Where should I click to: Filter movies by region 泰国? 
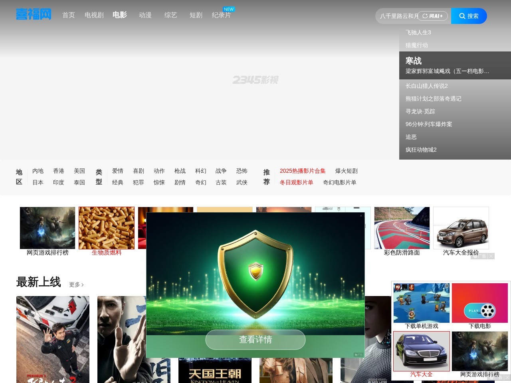click(79, 182)
